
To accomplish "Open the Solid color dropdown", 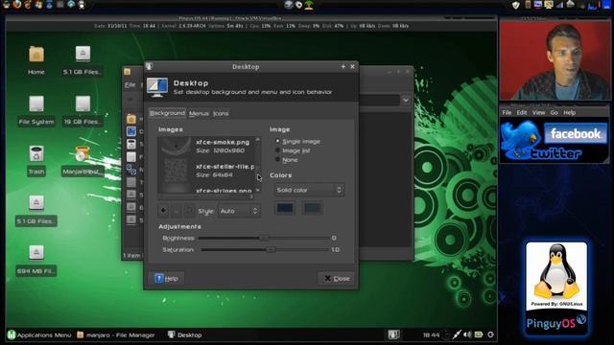I will [309, 190].
